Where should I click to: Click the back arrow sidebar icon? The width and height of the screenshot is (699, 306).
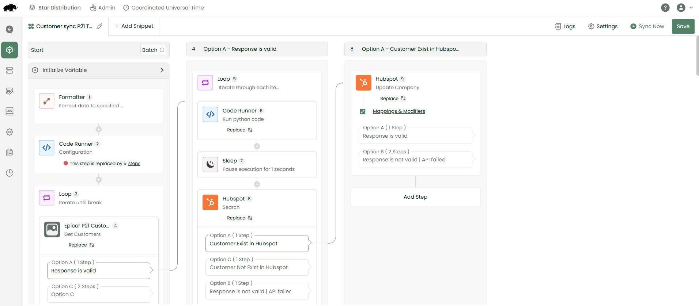coord(10,29)
